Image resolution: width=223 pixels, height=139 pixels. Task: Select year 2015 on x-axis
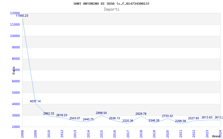pyautogui.click(x=101, y=134)
